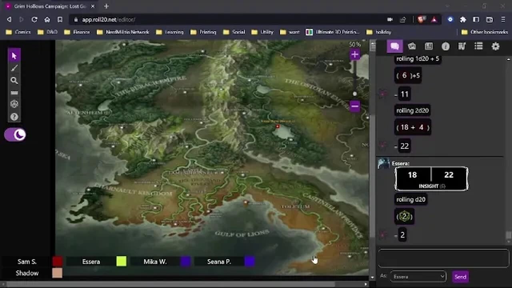Open the Social bookmarks folder
This screenshot has width=512, height=288.
[x=234, y=32]
